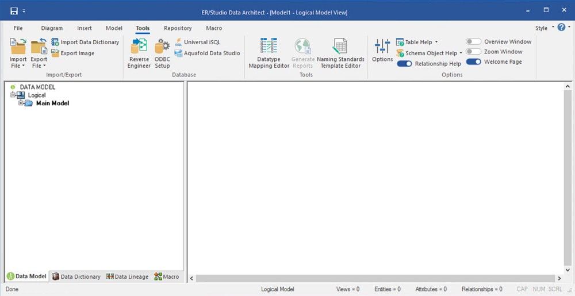The width and height of the screenshot is (575, 296).
Task: Click the horizontal scrollbar thumb
Action: tap(375, 278)
